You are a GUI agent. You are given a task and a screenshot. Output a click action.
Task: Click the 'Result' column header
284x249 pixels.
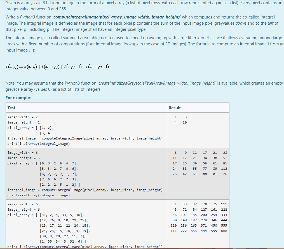pos(175,108)
